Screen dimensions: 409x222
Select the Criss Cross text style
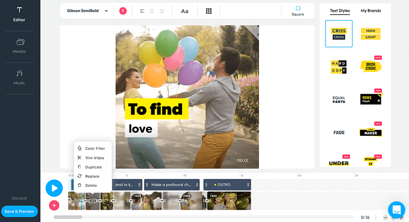coord(339,34)
